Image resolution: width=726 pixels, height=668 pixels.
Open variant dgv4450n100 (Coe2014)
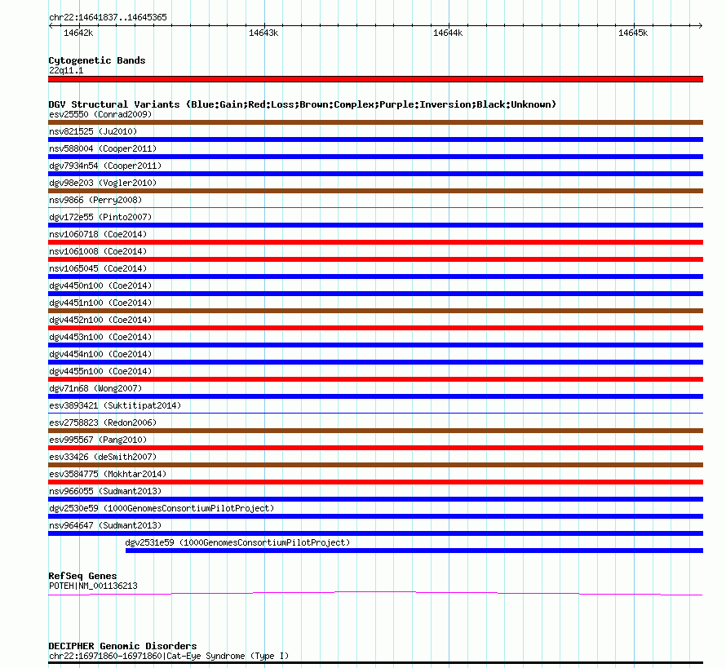pyautogui.click(x=100, y=285)
